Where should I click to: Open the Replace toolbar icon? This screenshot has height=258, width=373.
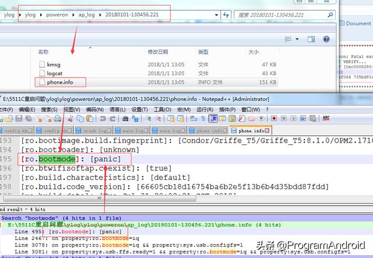(x=135, y=118)
